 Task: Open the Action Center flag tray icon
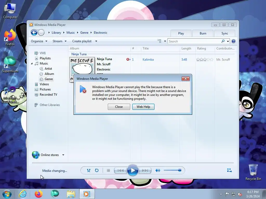[x=227, y=194]
